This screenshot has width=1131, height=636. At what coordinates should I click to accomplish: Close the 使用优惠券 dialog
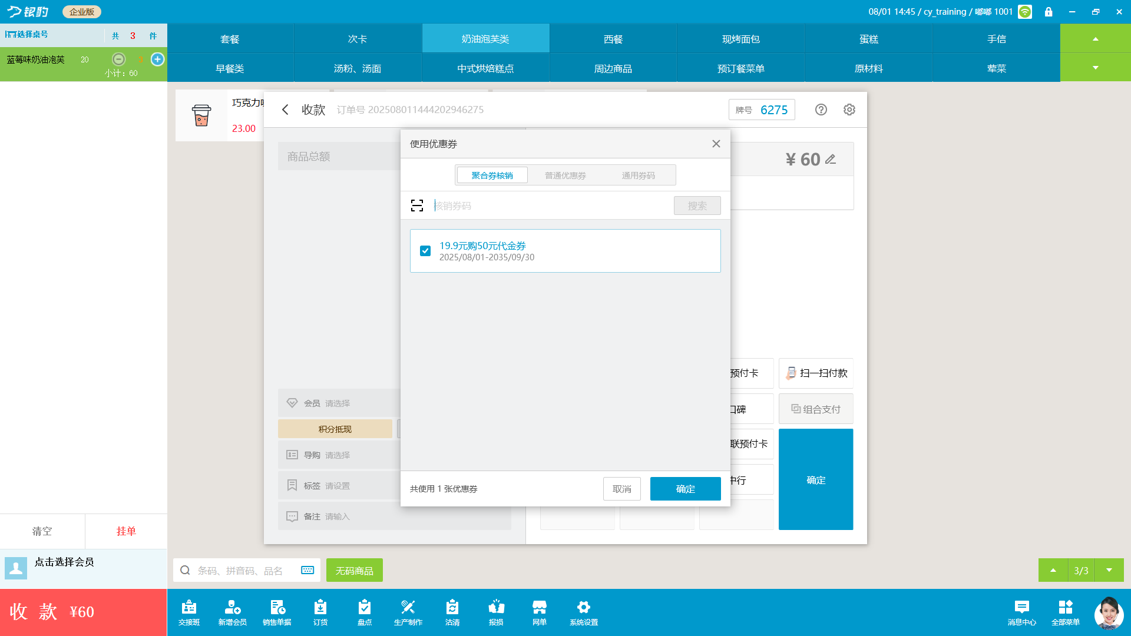(x=716, y=144)
